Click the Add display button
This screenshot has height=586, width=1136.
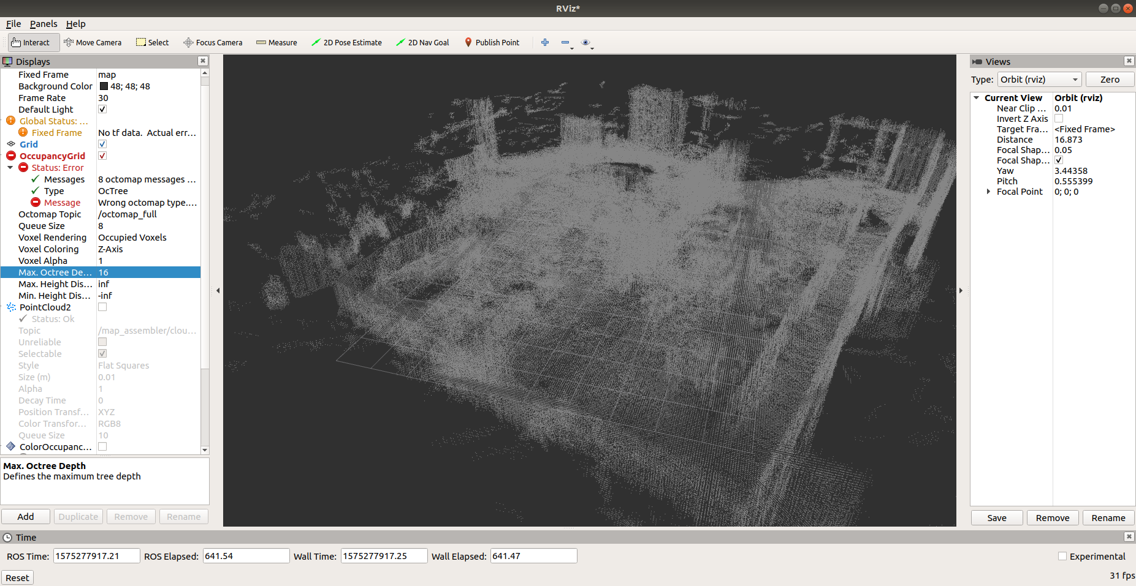[26, 517]
